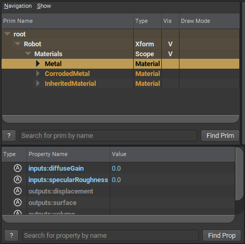The width and height of the screenshot is (245, 244).
Task: Collapse the Materials scope node
Action: point(28,54)
